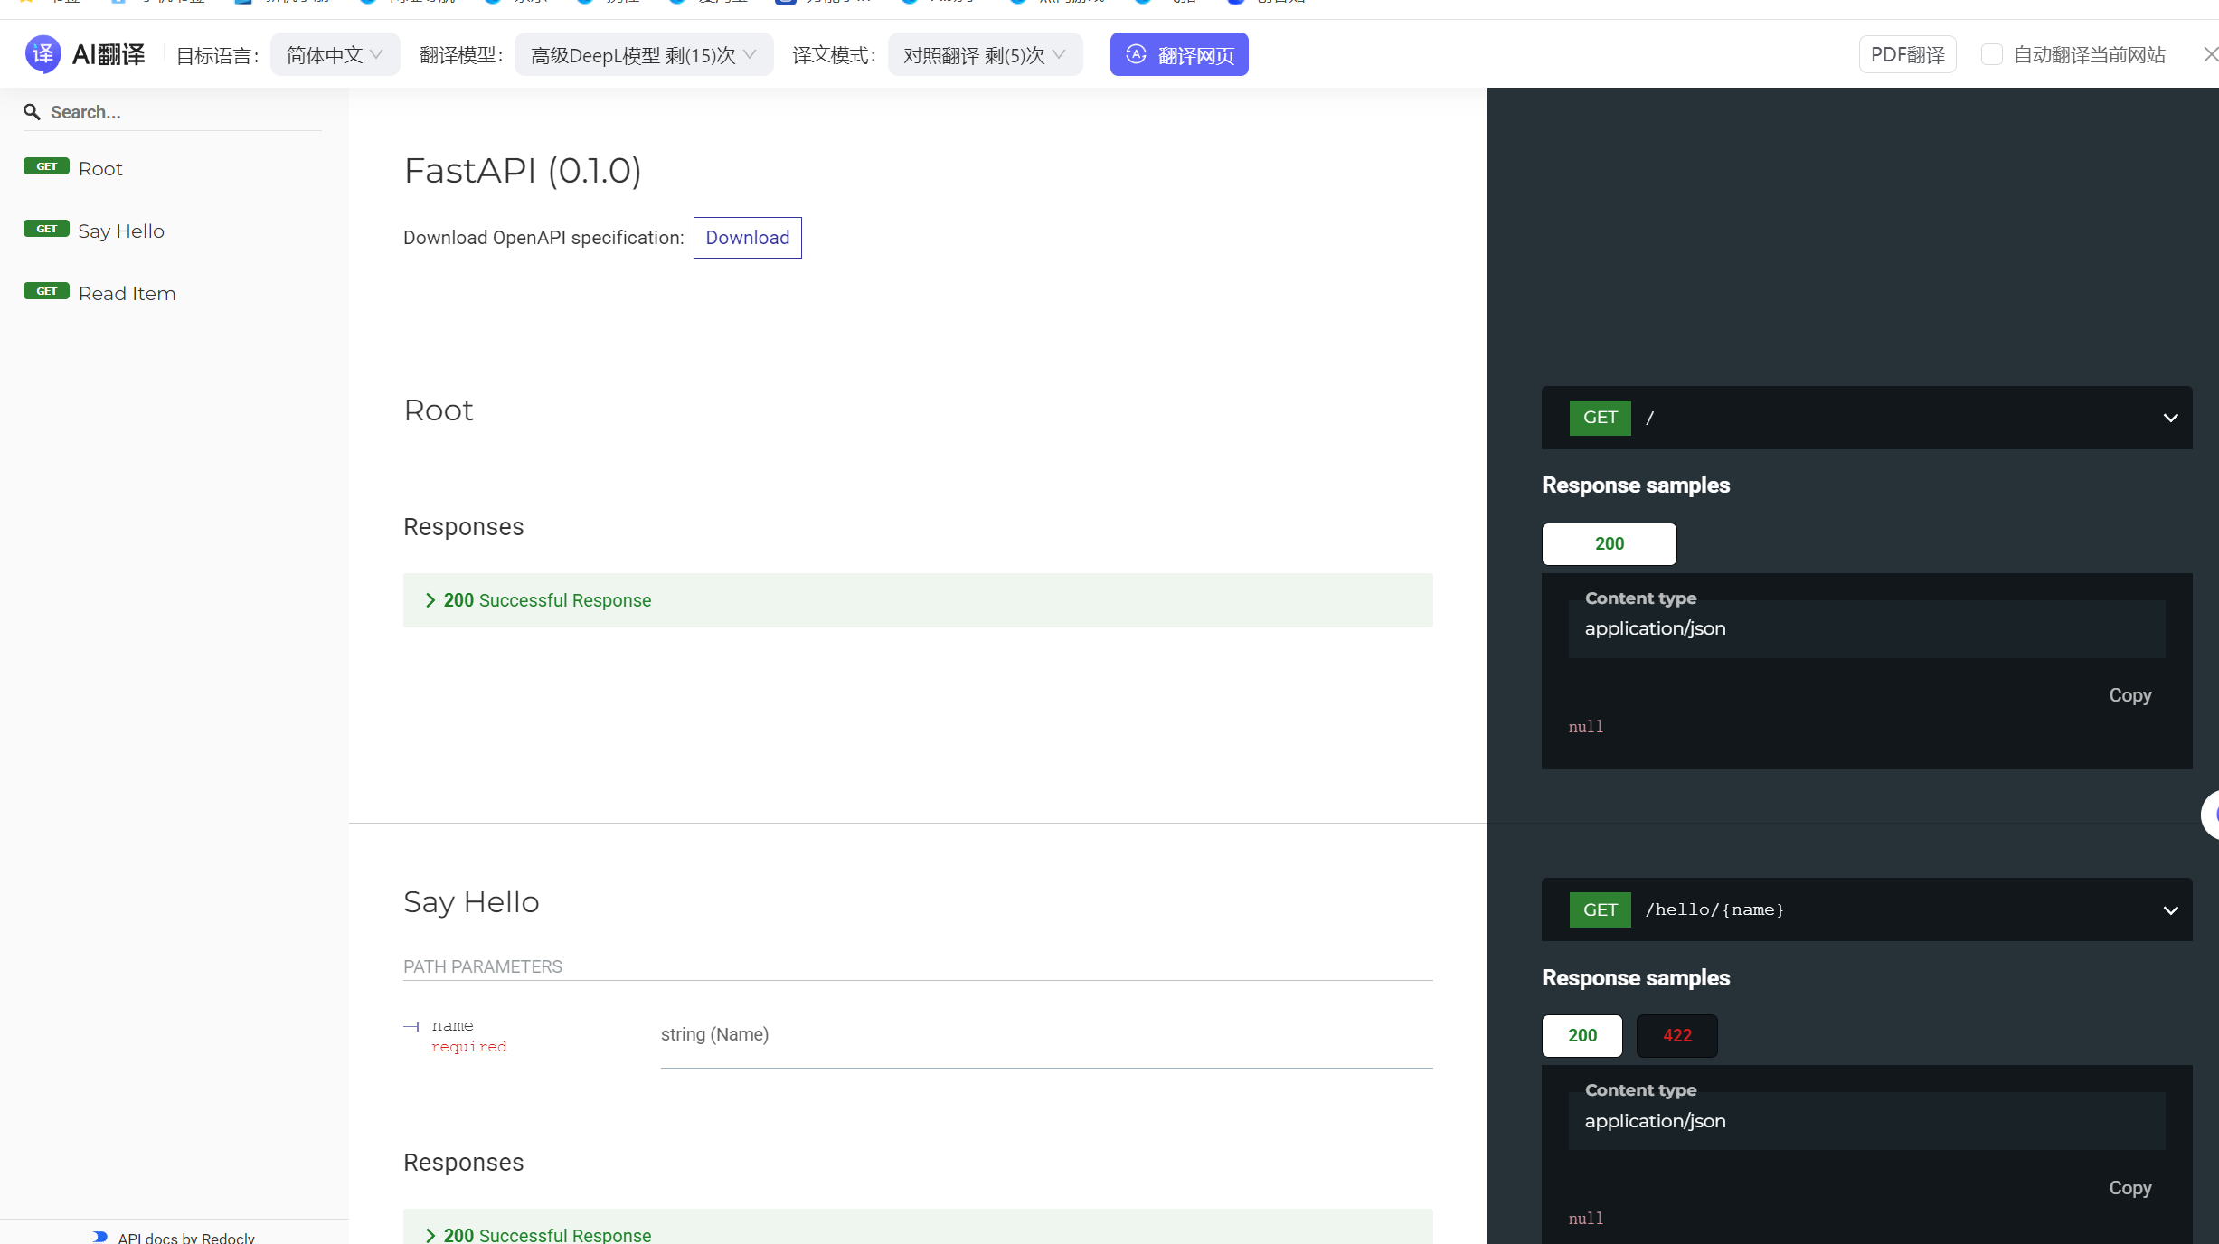Copy the null JSON response sample
This screenshot has width=2219, height=1244.
click(x=2129, y=695)
